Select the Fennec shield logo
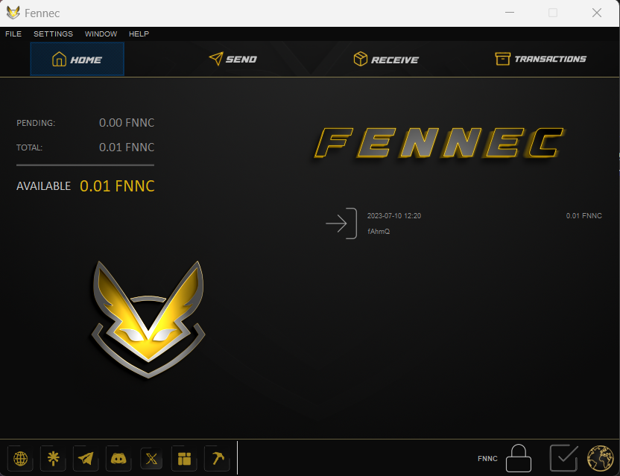Viewport: 620px width, 476px height. (x=148, y=318)
